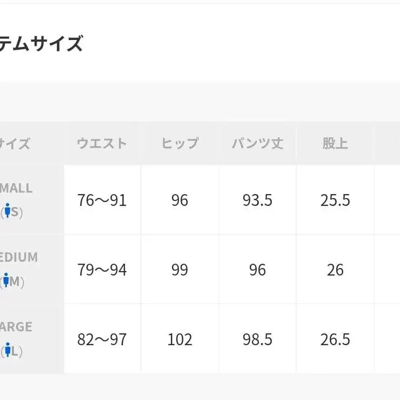This screenshot has width=400, height=400.
Task: Click the SMALL pants length 93.5
Action: (x=257, y=200)
